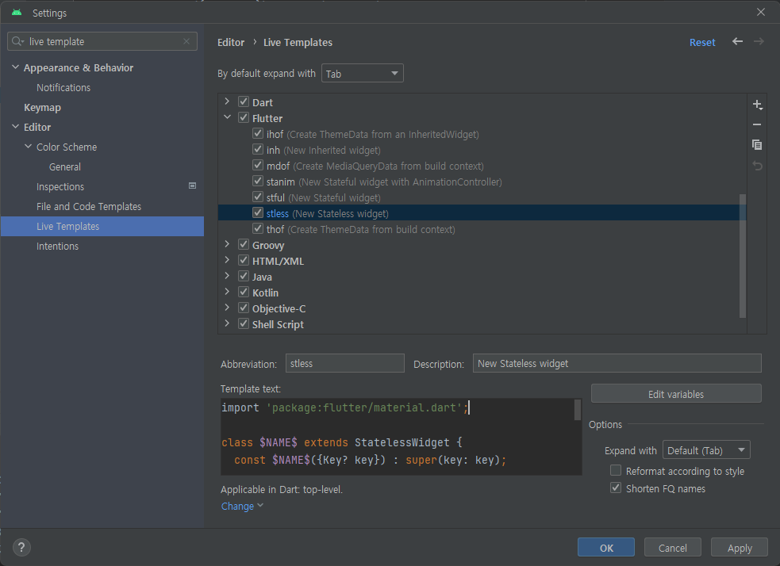Navigate back with the left arrow

click(737, 42)
